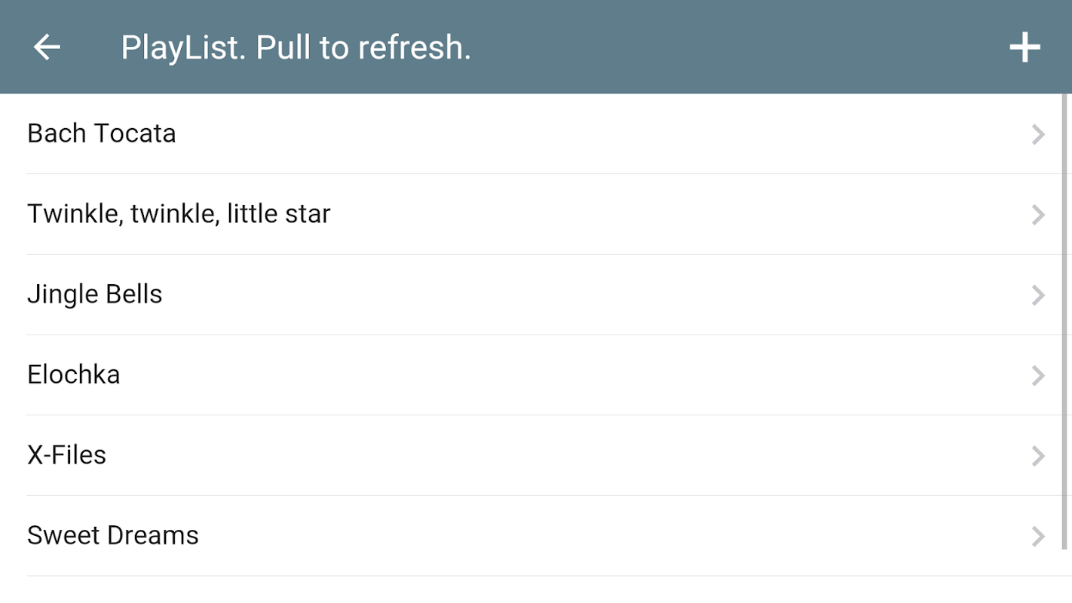Click the chevron beside Bach Tocata

coord(1038,134)
